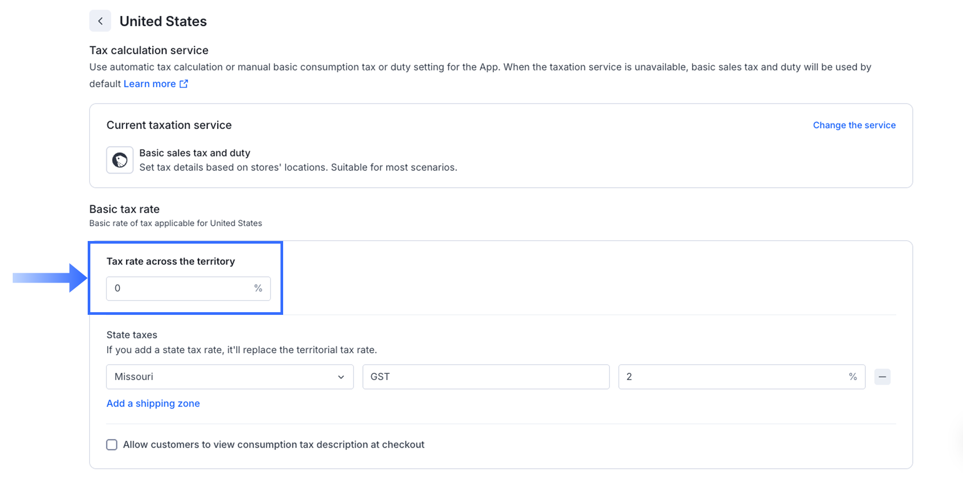Click the percent symbol in territory tax field

(258, 288)
